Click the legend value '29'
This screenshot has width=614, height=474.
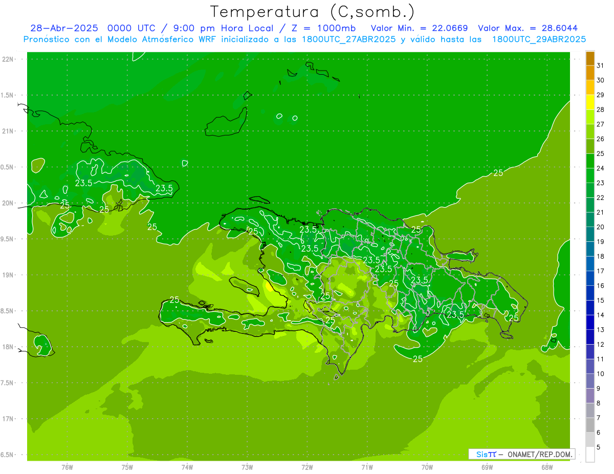(601, 95)
